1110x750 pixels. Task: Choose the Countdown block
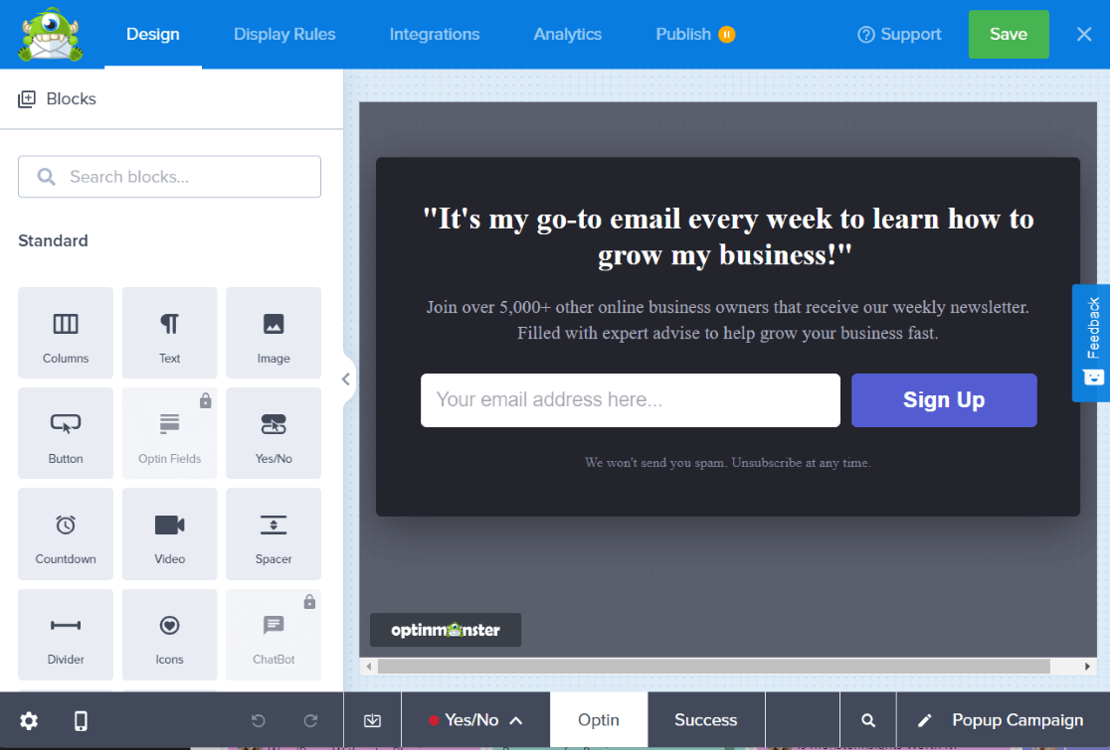65,533
